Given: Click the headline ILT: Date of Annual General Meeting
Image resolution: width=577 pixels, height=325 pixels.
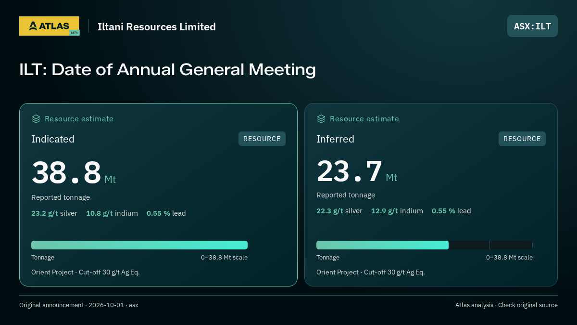Looking at the screenshot, I should click(x=168, y=69).
